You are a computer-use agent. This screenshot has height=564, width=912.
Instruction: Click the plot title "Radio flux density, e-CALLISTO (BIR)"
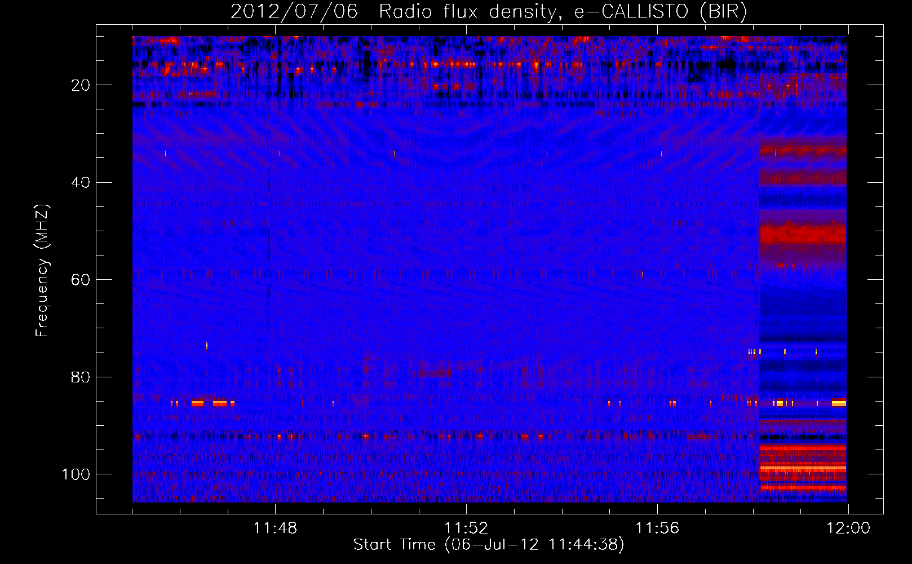563,12
